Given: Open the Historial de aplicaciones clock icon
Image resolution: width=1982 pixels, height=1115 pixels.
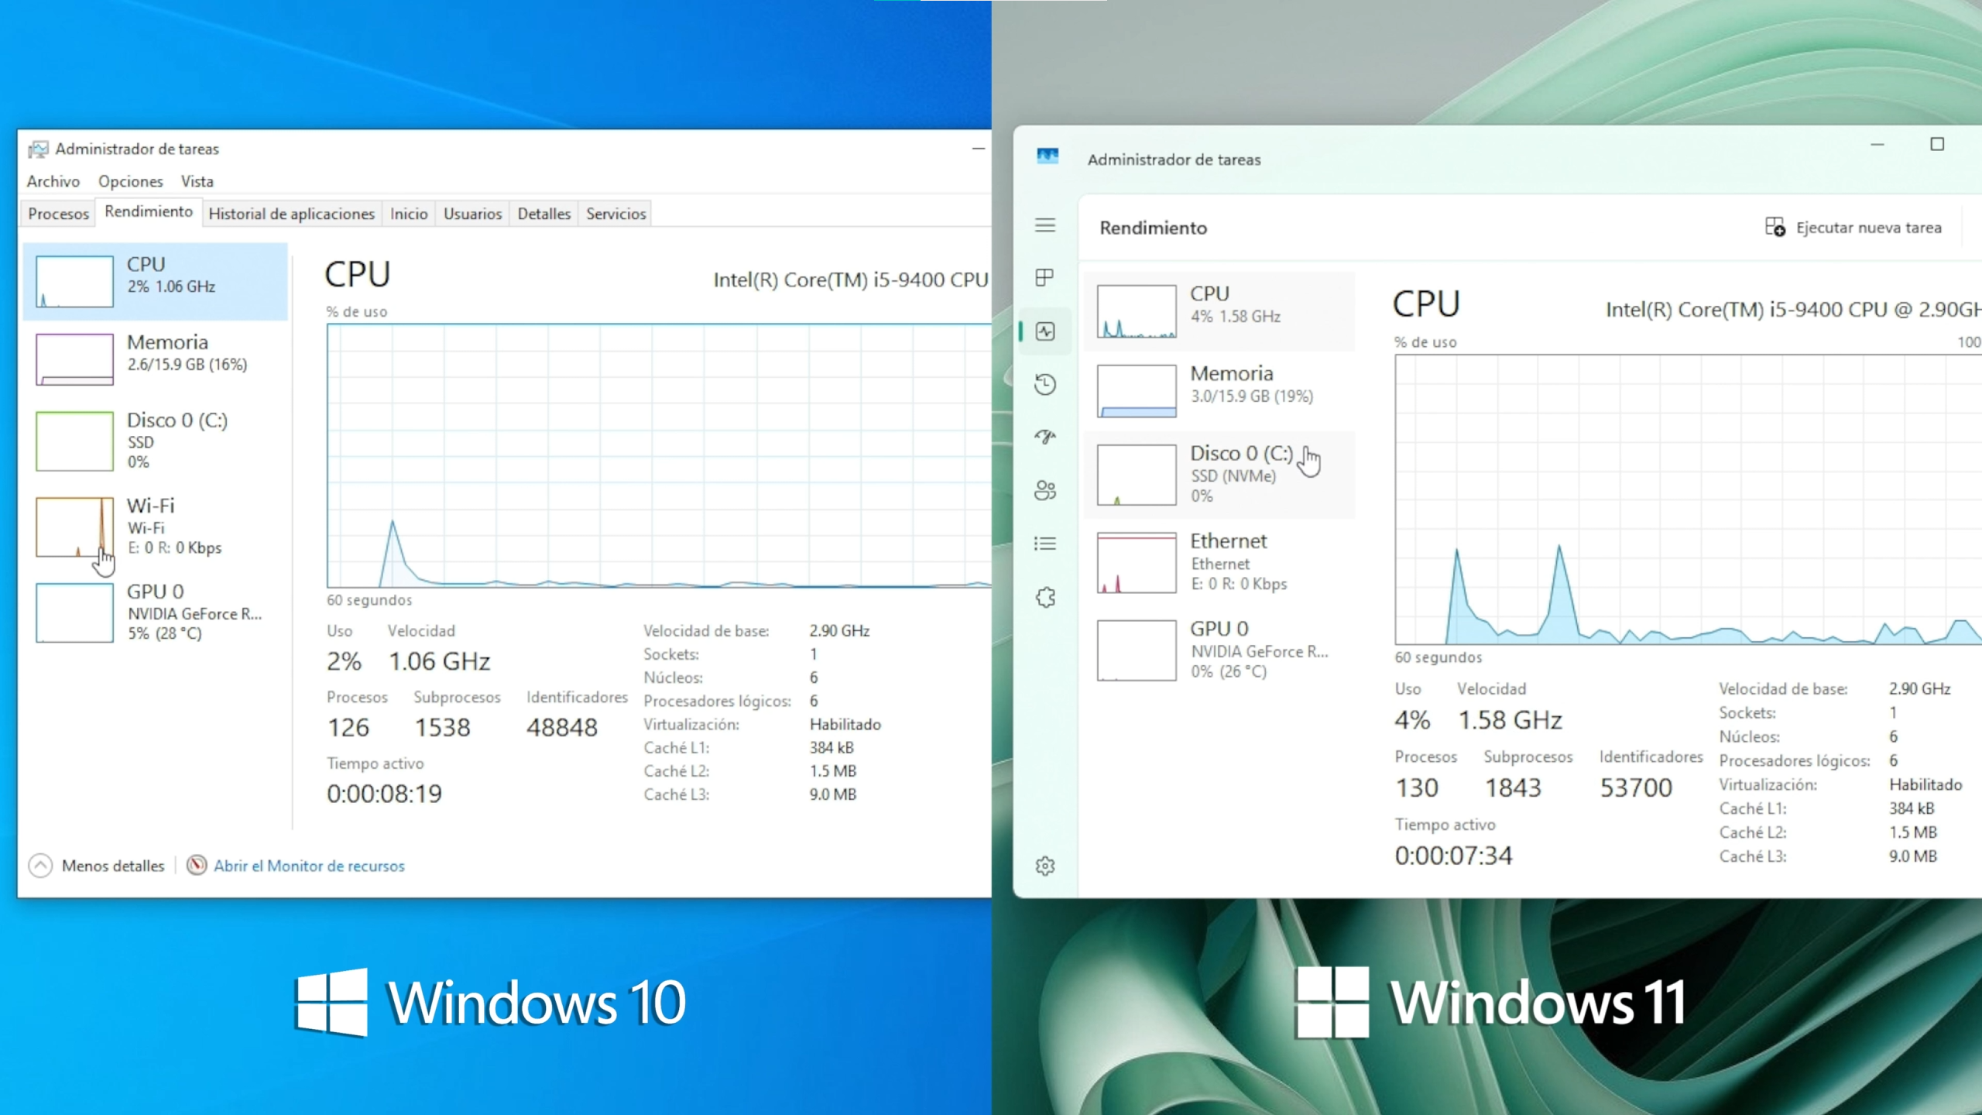Looking at the screenshot, I should point(1045,384).
